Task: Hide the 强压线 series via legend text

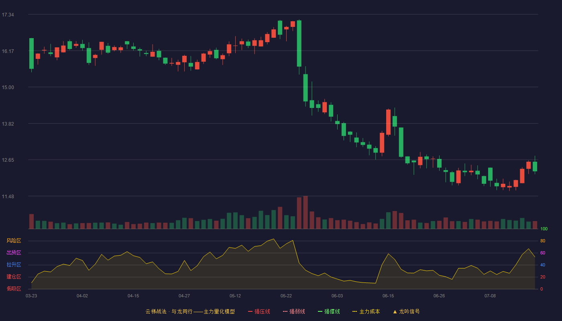Action: click(x=262, y=311)
